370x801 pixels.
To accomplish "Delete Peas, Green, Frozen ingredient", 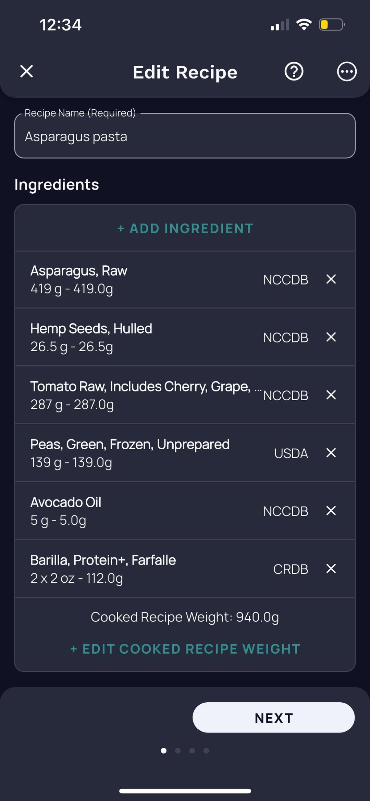I will [331, 453].
